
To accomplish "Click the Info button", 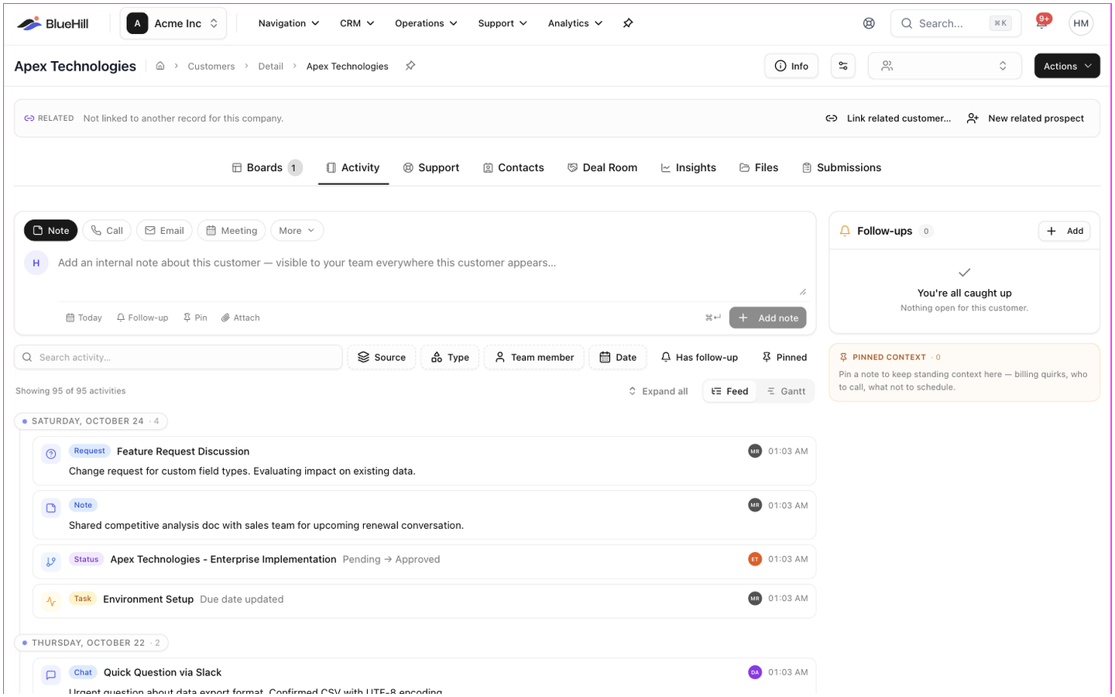I will [x=791, y=66].
